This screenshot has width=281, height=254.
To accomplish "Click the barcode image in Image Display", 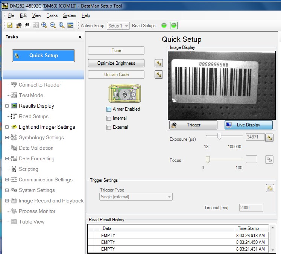I will coord(222,85).
